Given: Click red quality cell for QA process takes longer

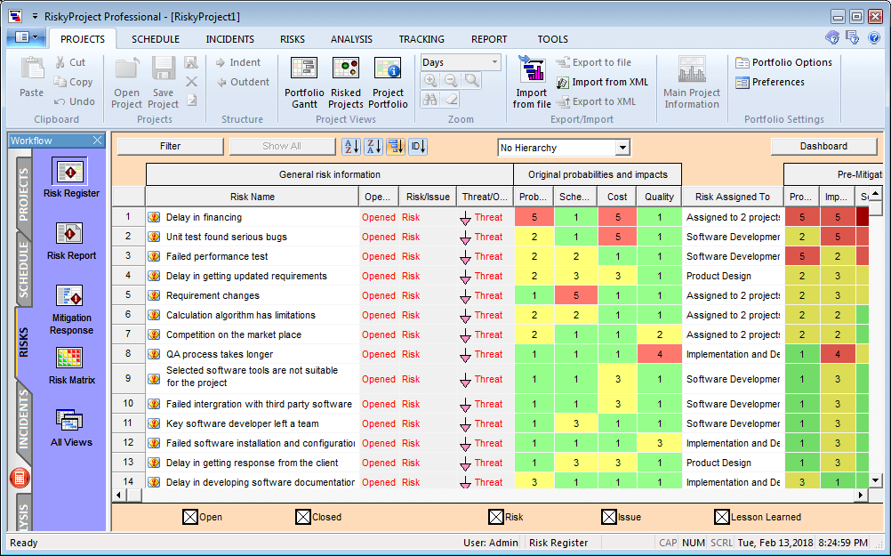Looking at the screenshot, I should pos(659,354).
